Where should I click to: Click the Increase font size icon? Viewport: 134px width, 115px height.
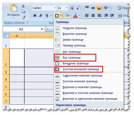click(72, 8)
